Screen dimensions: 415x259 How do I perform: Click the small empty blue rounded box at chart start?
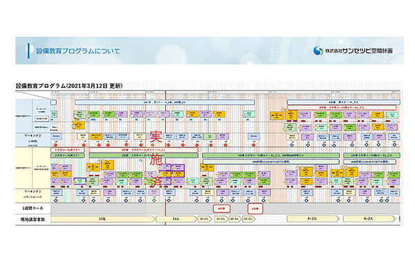(53, 102)
